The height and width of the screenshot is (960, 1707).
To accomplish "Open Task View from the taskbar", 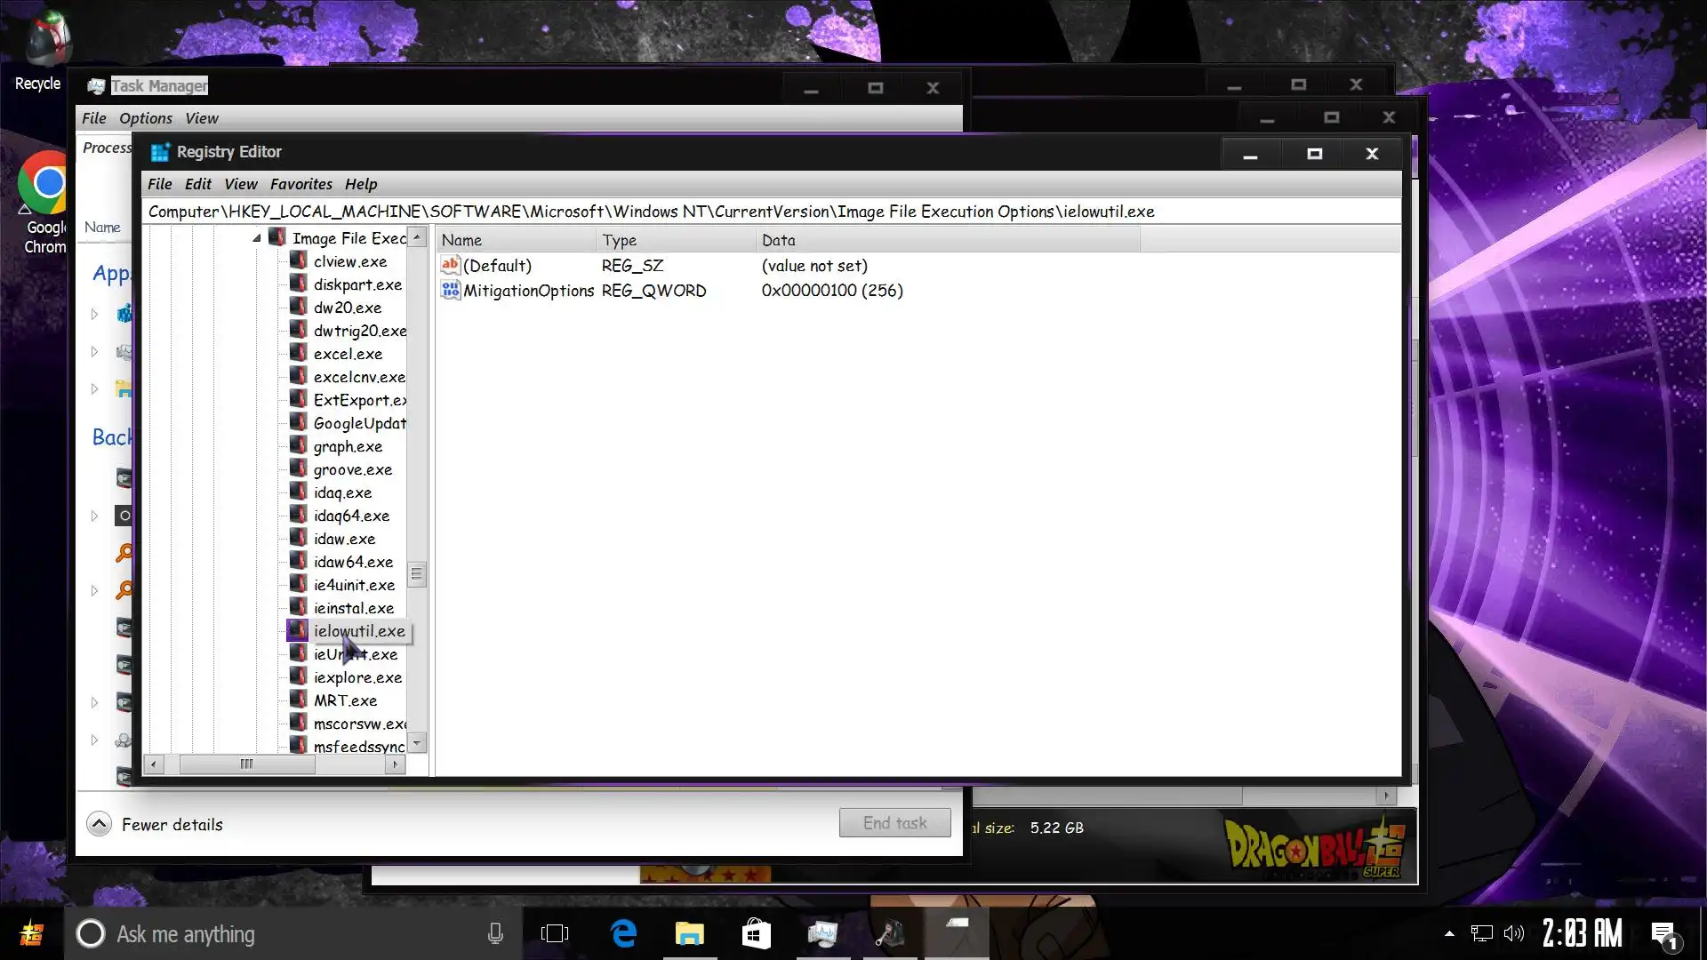I will point(555,933).
